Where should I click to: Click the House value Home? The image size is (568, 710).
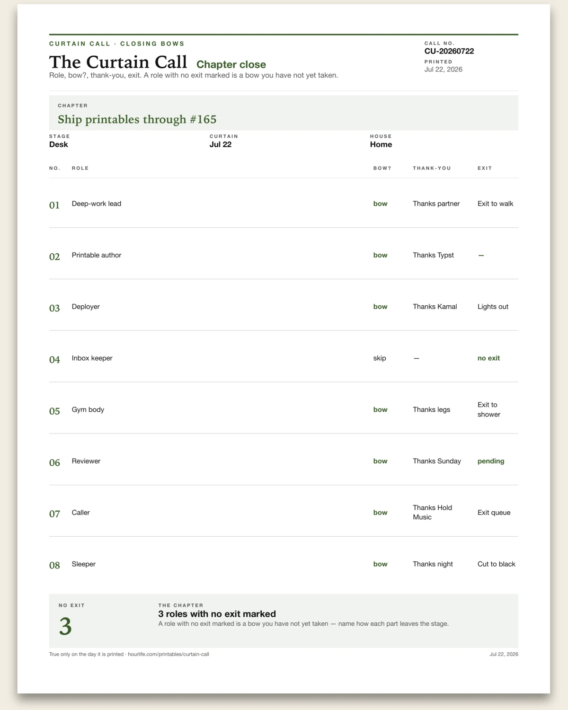[x=381, y=144]
